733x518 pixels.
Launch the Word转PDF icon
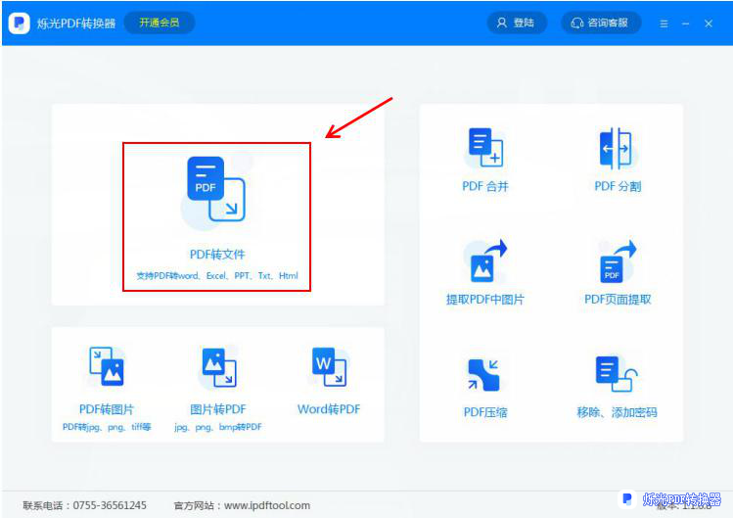[x=328, y=368]
